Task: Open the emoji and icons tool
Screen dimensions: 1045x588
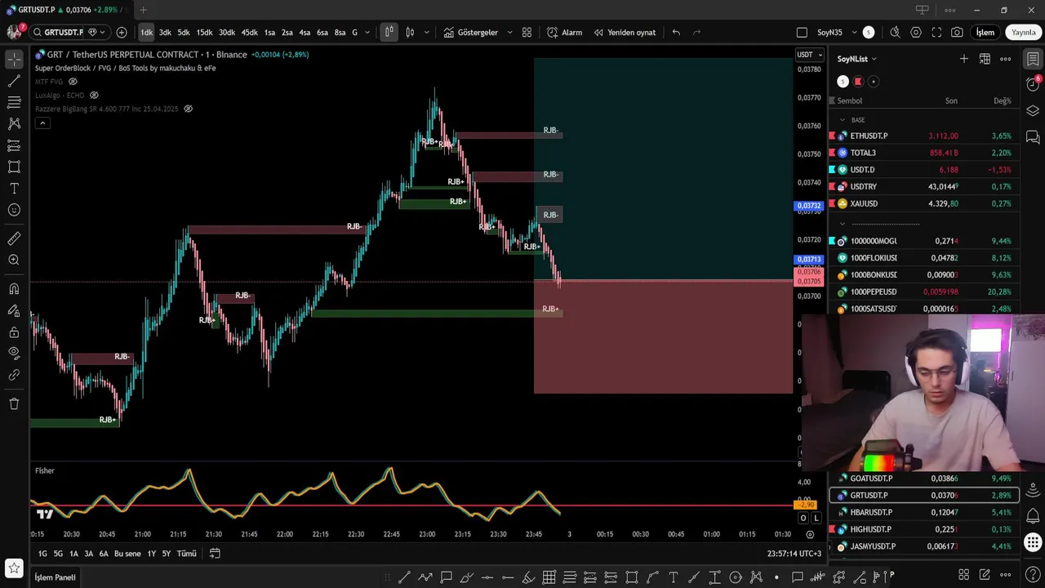Action: (14, 210)
